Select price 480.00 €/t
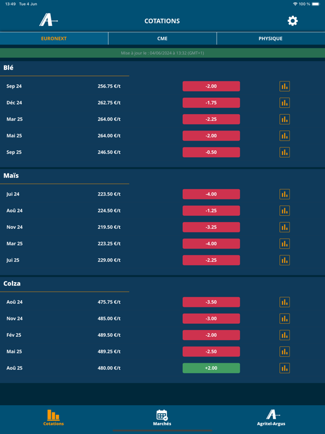This screenshot has height=434, width=325. point(109,368)
